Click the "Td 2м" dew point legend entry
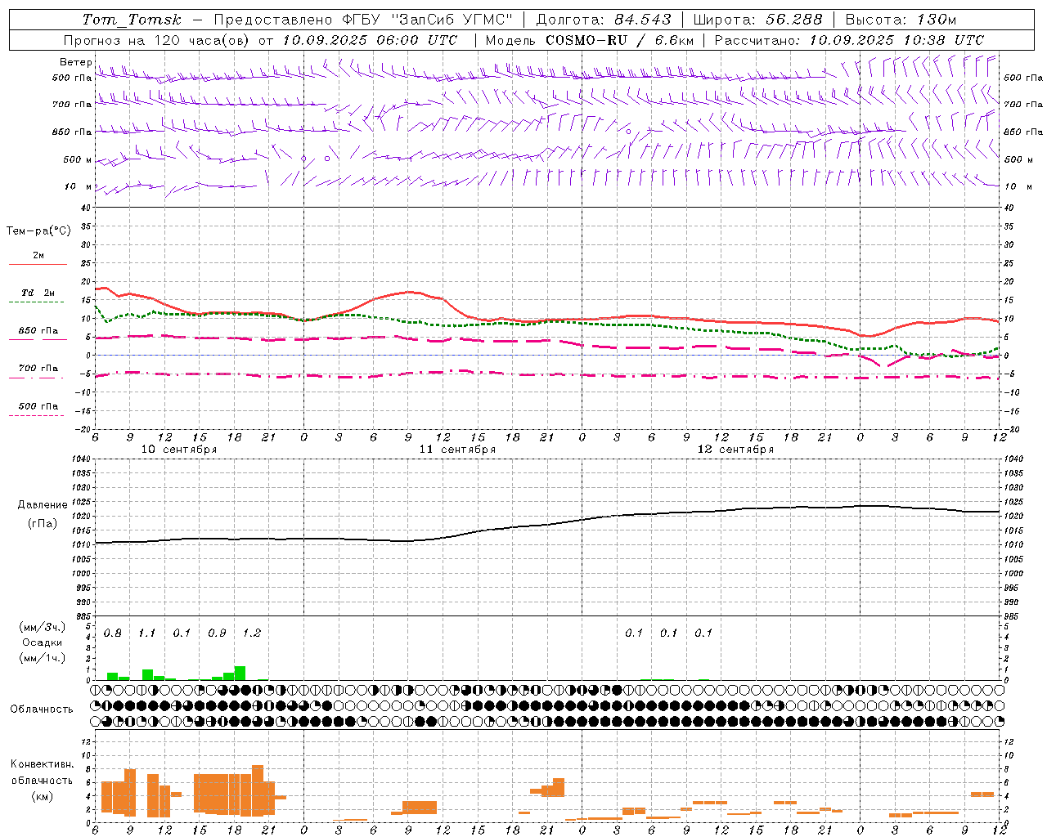1047x837 pixels. [x=38, y=293]
